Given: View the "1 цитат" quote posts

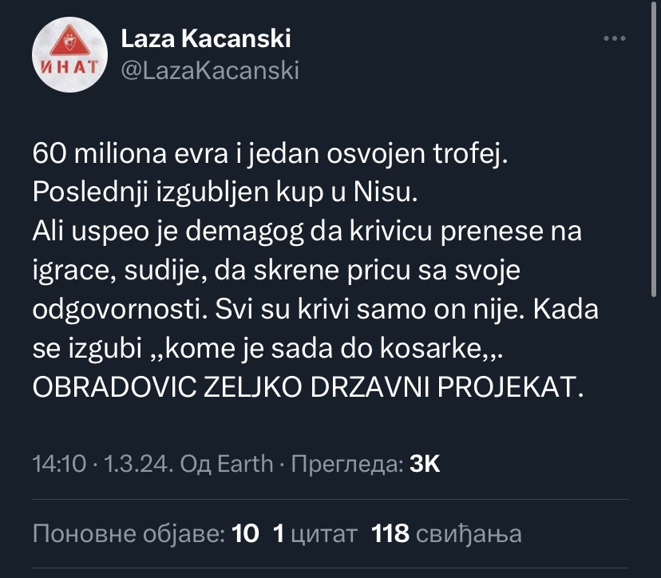Looking at the screenshot, I should point(315,532).
